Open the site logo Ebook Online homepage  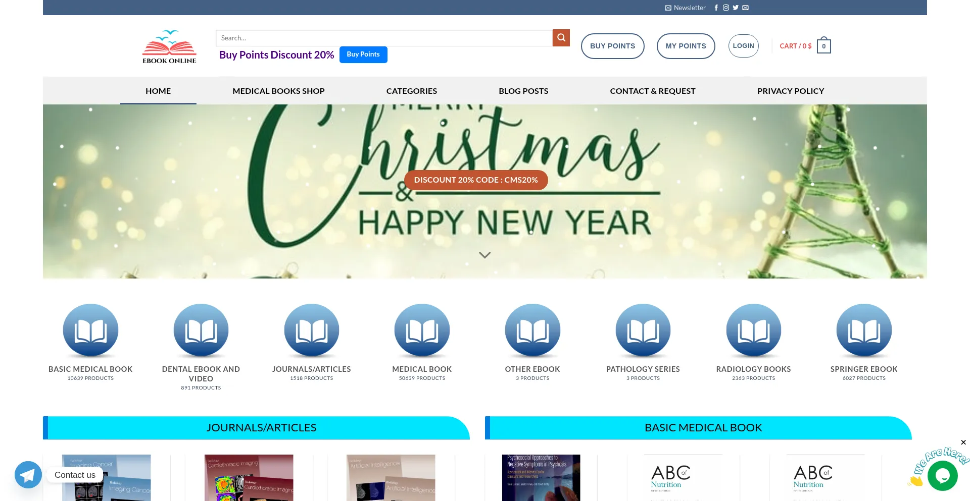pyautogui.click(x=169, y=46)
